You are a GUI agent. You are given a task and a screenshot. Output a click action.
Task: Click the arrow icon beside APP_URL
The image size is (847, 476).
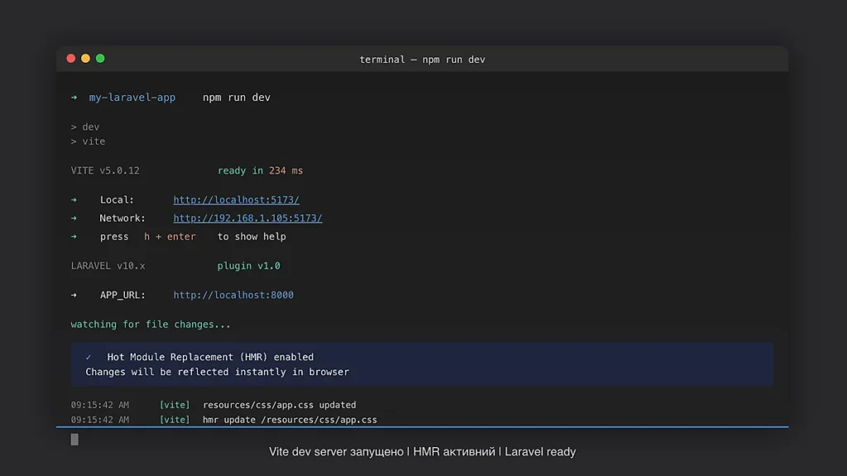[x=74, y=295]
